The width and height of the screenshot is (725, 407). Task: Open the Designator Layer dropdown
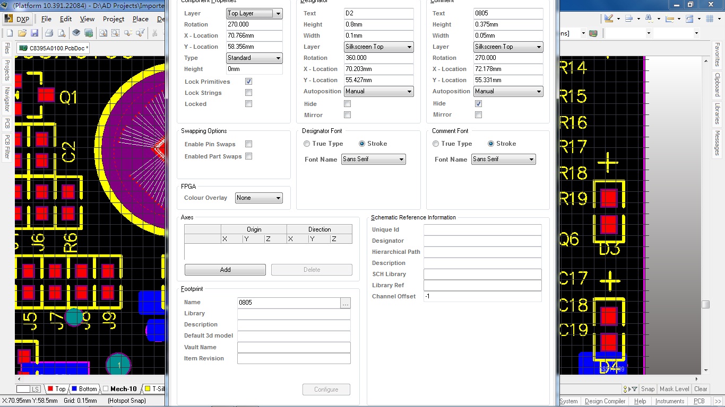(379, 47)
